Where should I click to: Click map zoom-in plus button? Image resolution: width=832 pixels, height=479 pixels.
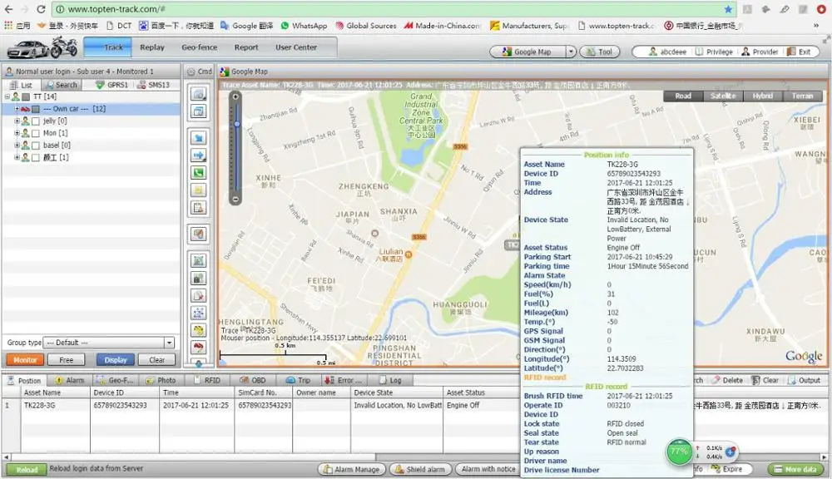(236, 97)
